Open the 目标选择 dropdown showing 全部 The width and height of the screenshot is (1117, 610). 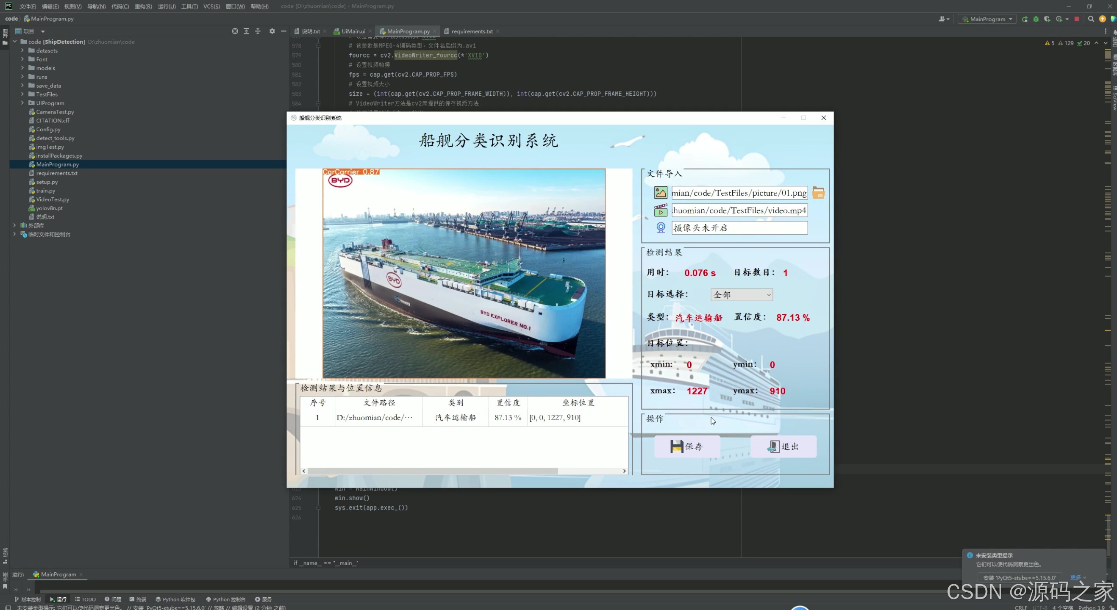point(742,295)
